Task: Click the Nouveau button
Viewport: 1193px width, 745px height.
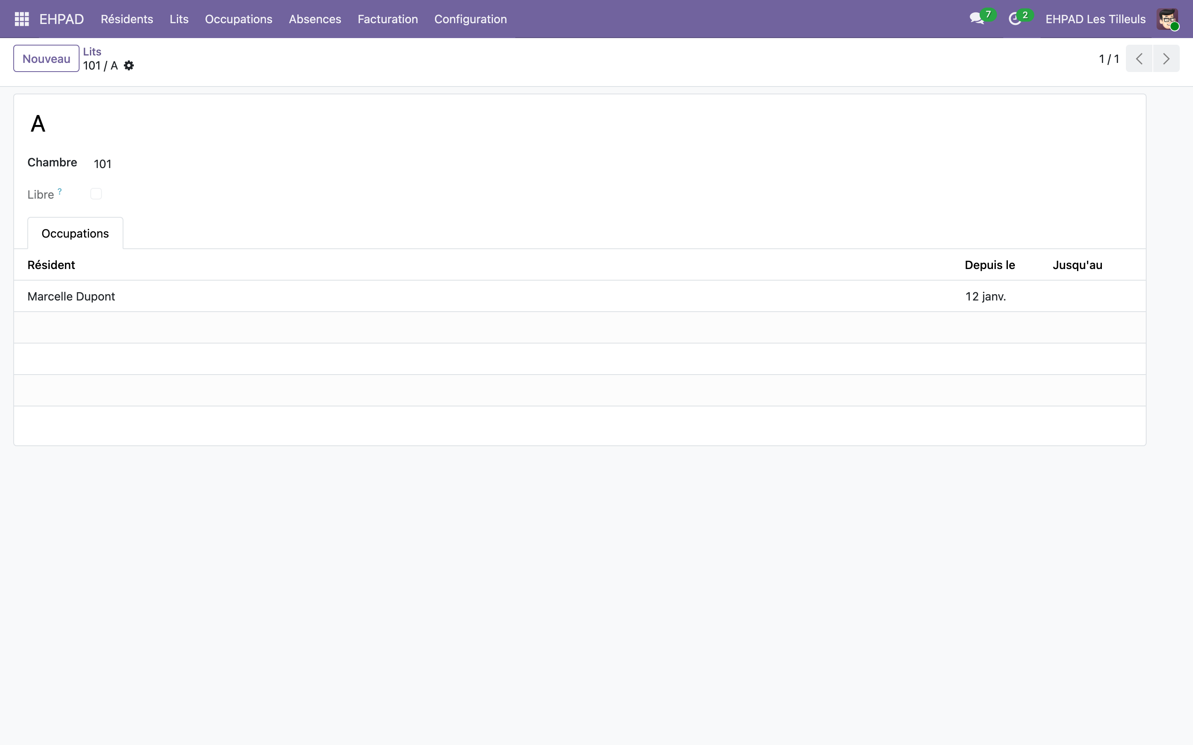Action: [46, 59]
